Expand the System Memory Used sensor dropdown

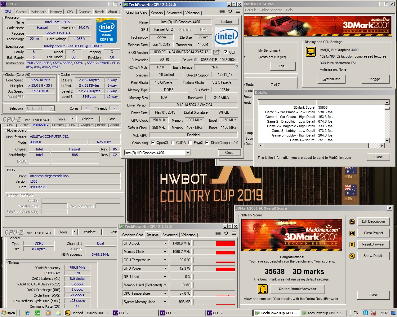[x=165, y=302]
